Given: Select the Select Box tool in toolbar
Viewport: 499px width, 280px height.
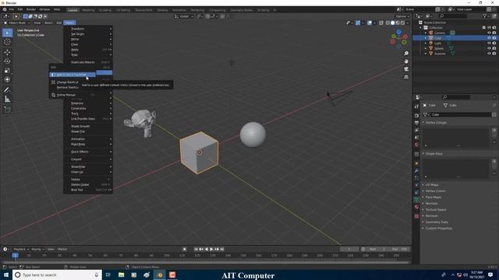Looking at the screenshot, I should click(x=7, y=33).
